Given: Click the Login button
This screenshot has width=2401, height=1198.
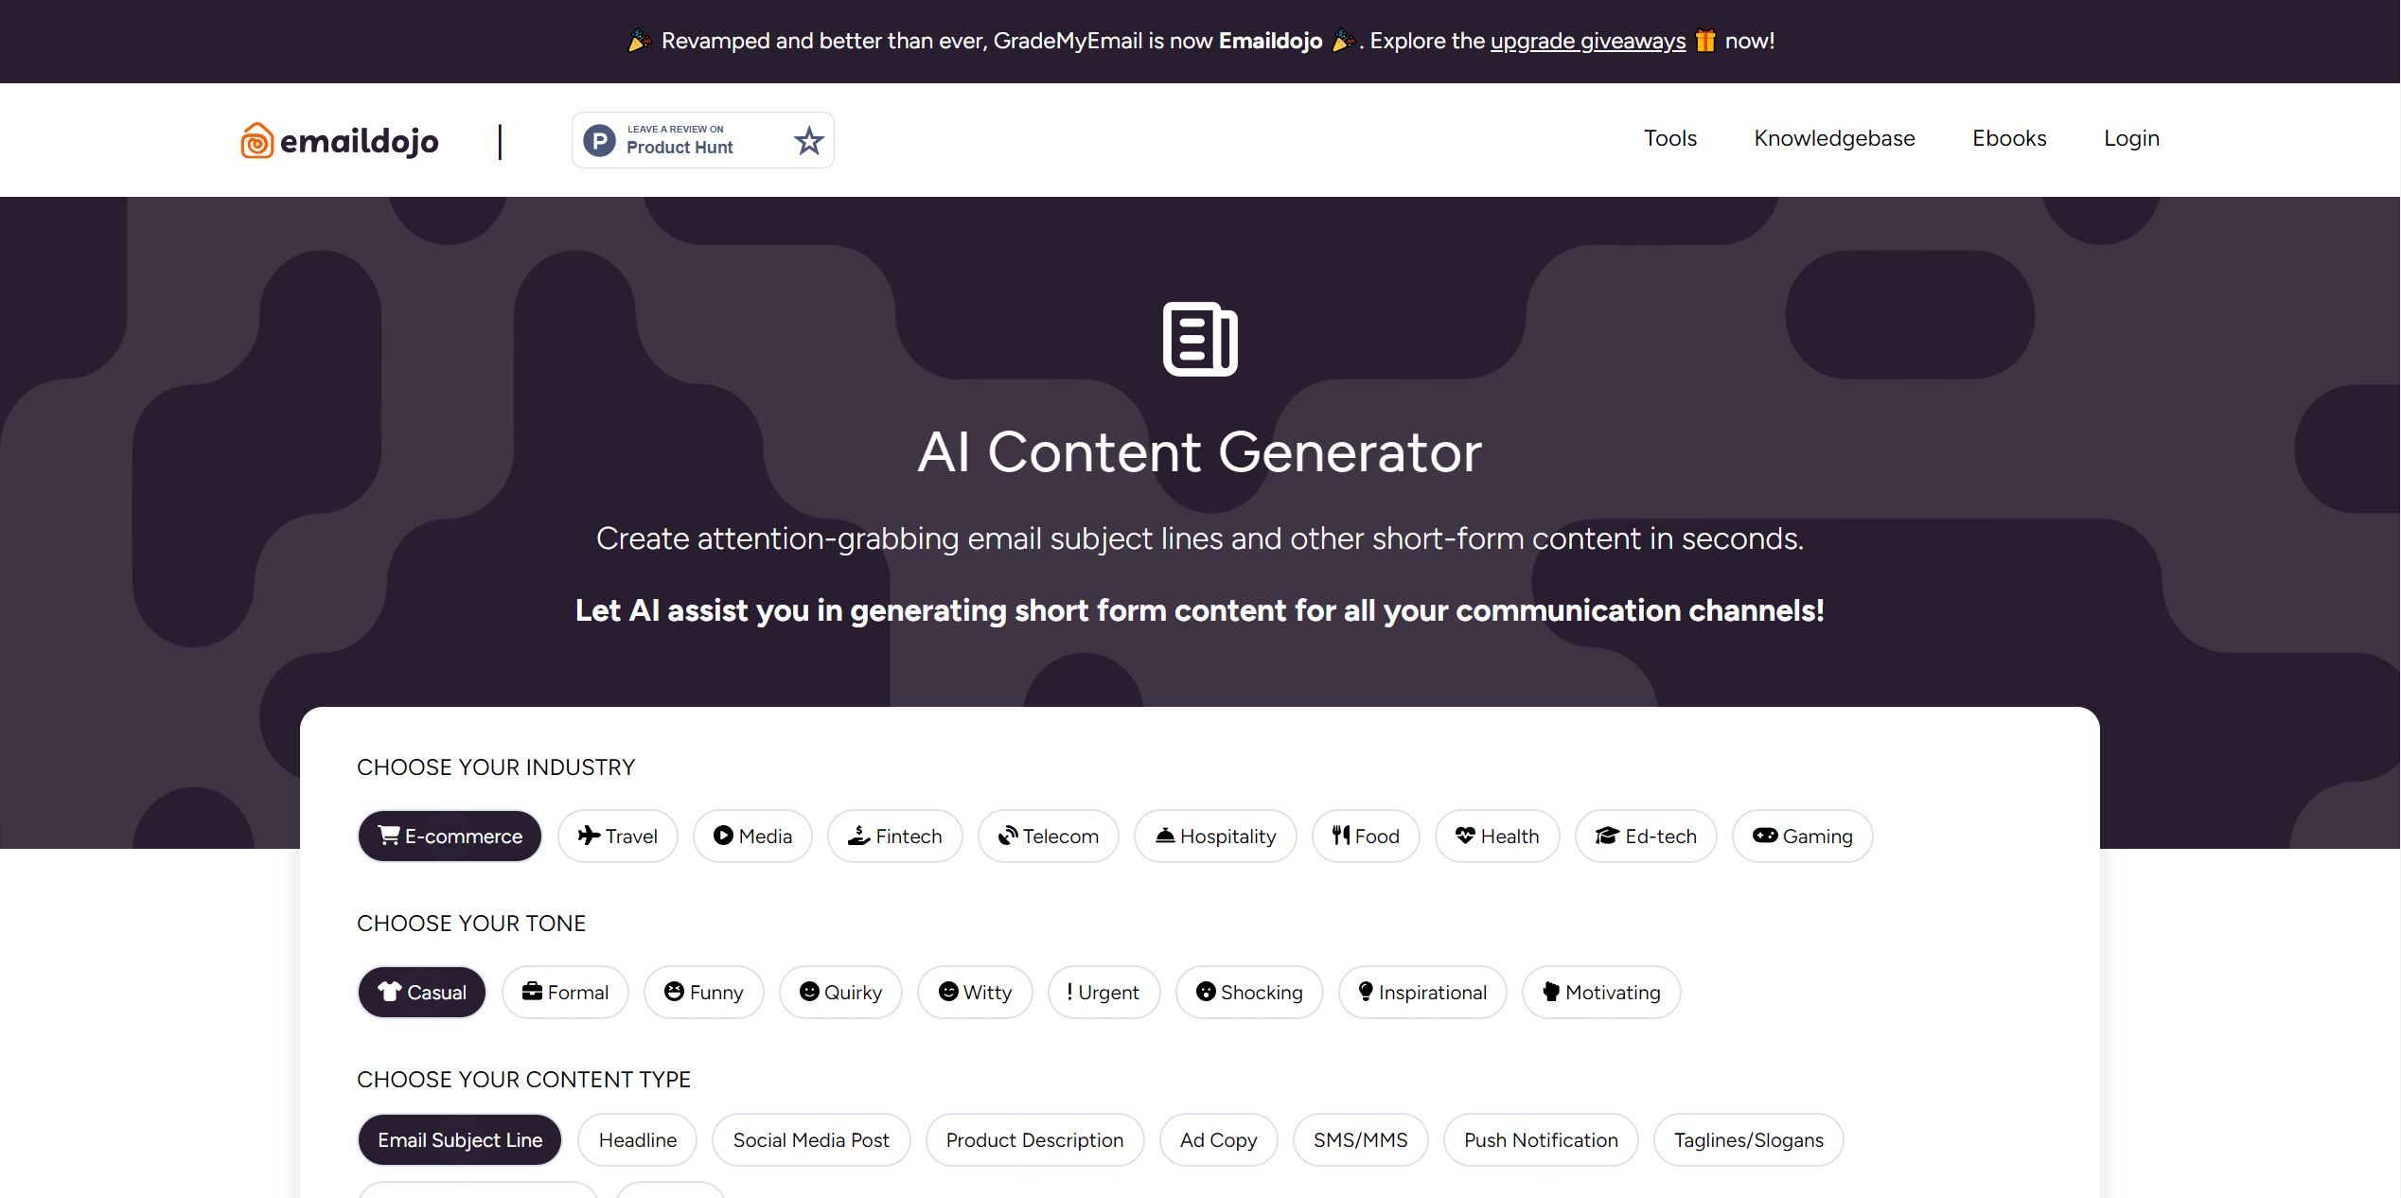Looking at the screenshot, I should point(2131,139).
